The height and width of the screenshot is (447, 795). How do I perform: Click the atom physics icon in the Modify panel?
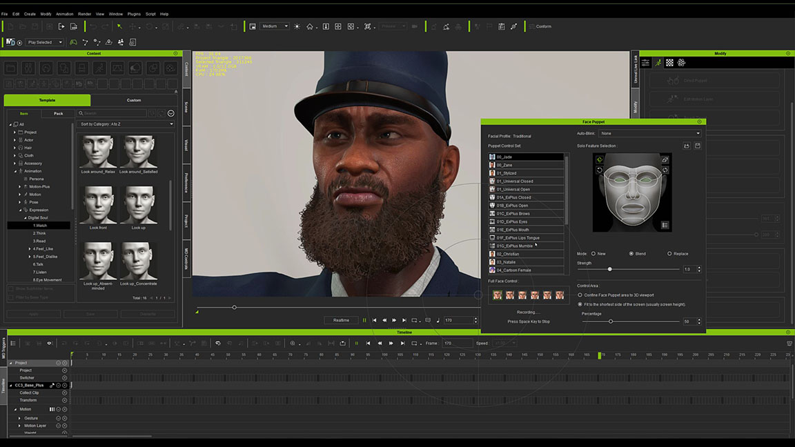pyautogui.click(x=681, y=63)
